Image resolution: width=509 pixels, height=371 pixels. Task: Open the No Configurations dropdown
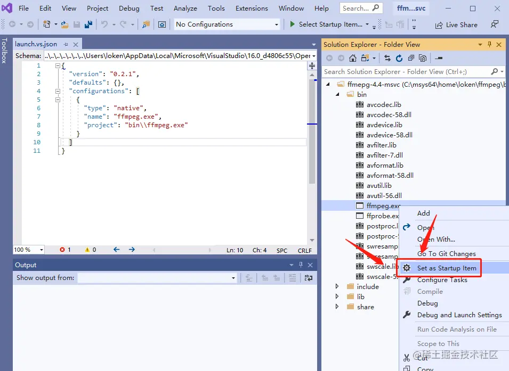(227, 24)
